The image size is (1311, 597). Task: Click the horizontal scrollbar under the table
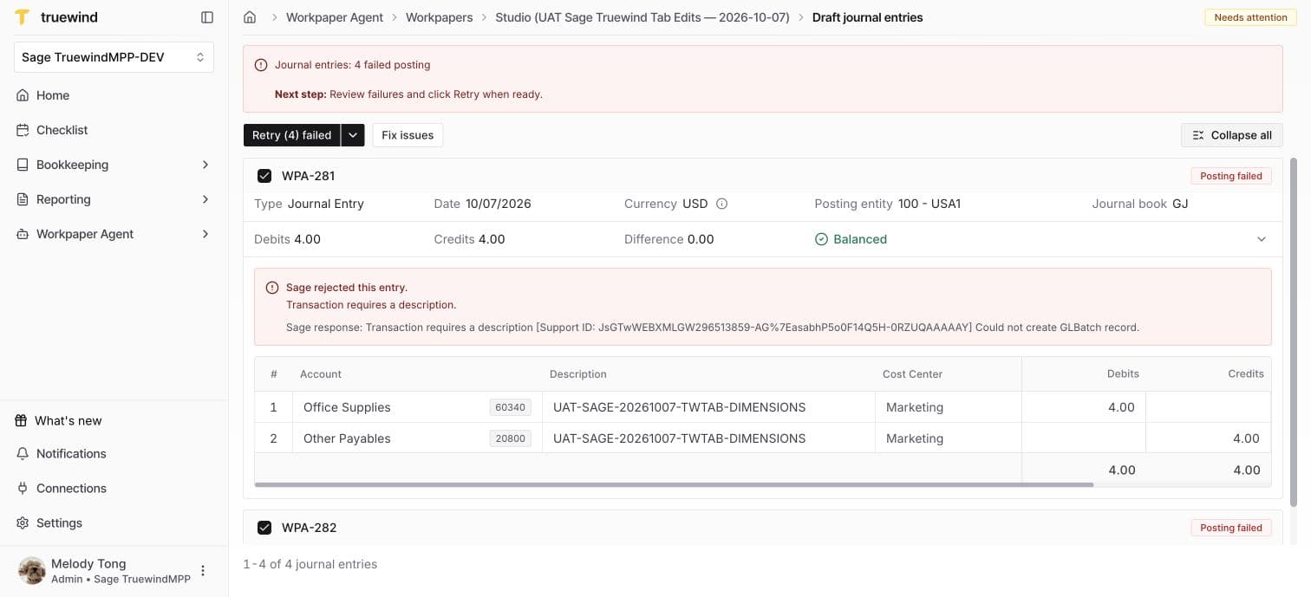(674, 485)
